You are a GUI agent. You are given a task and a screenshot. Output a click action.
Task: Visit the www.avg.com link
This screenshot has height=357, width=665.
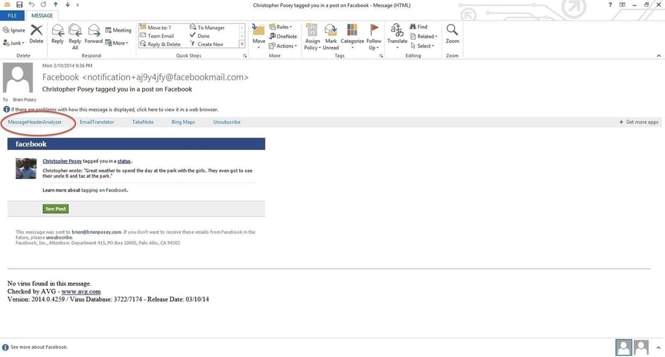pos(81,291)
